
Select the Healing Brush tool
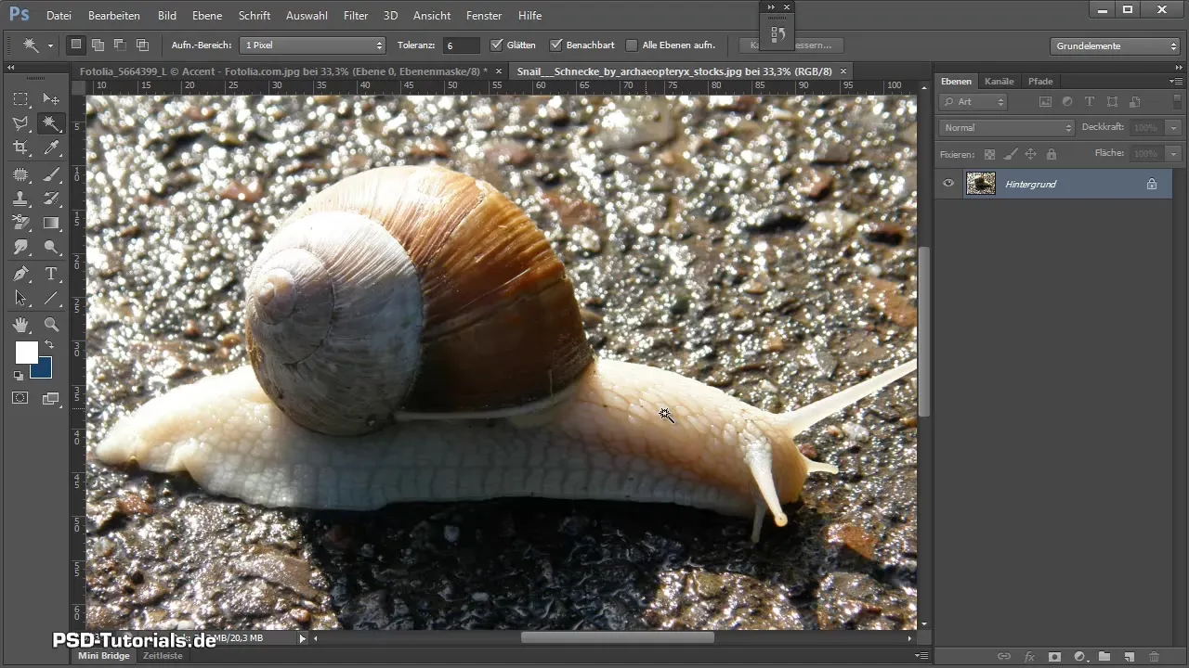(x=20, y=173)
